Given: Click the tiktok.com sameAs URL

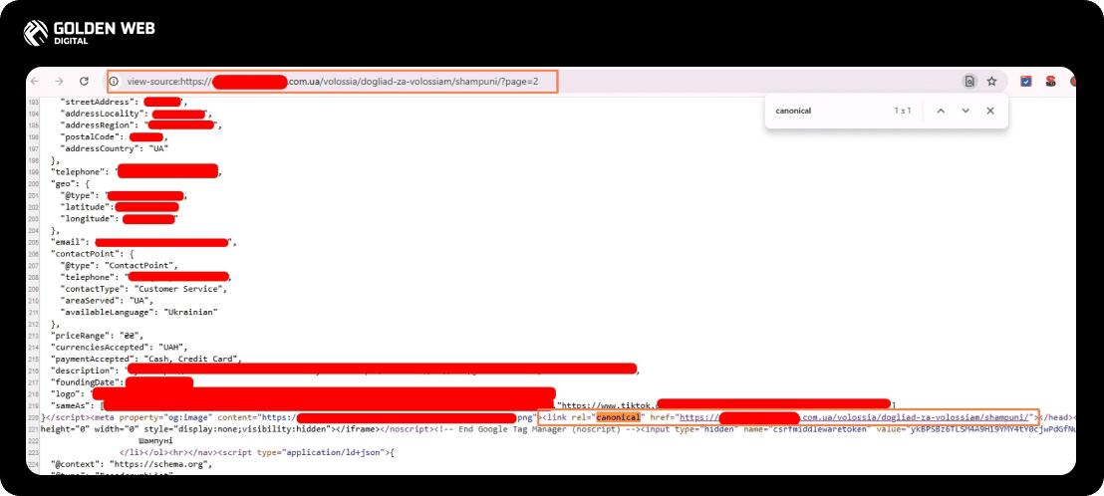Looking at the screenshot, I should pyautogui.click(x=725, y=405).
